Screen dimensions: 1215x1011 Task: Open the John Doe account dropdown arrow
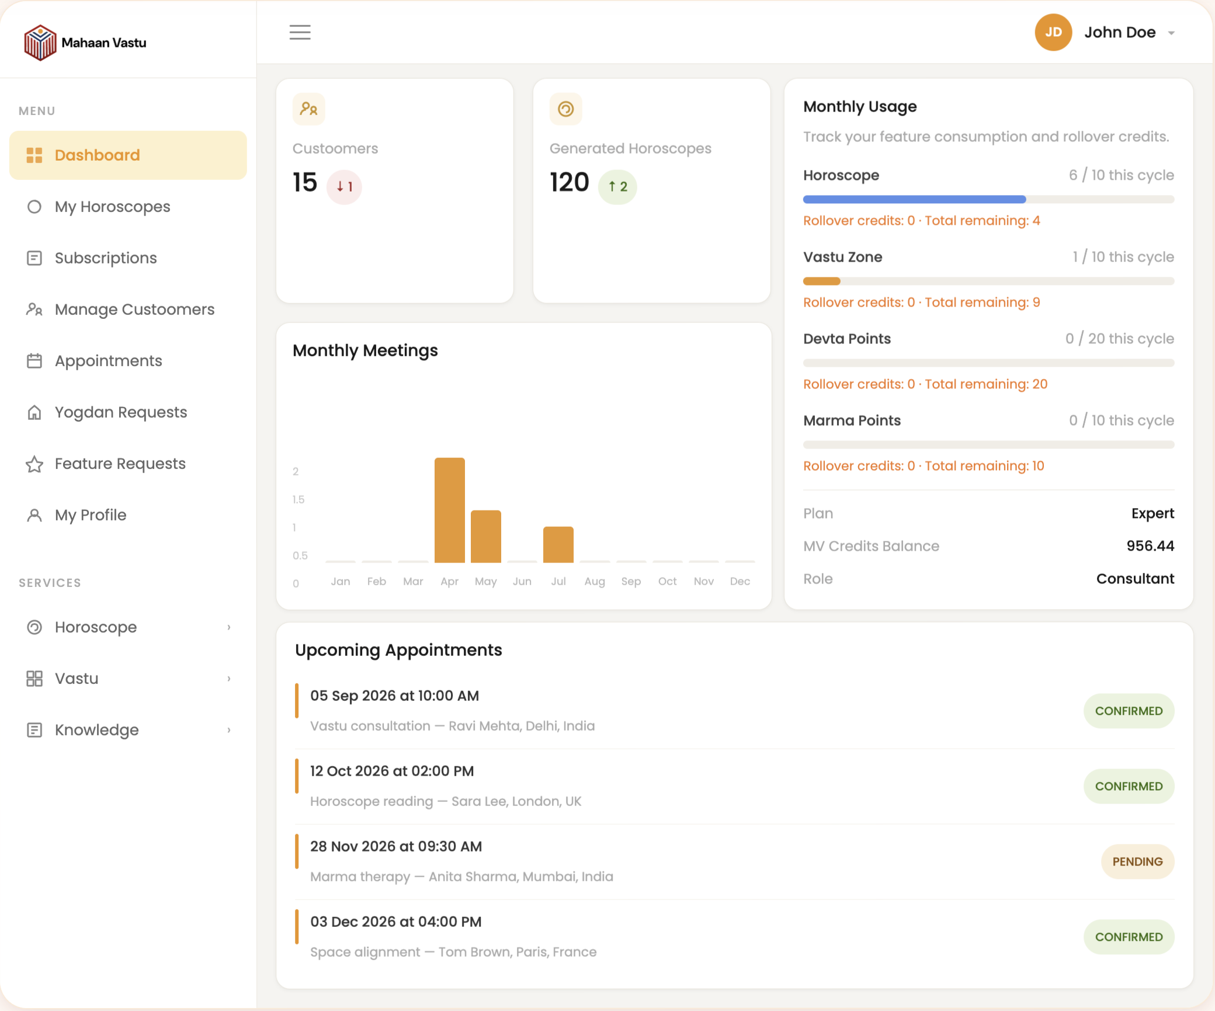point(1171,33)
